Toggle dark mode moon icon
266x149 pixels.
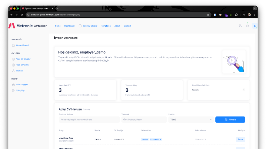[x=240, y=26]
